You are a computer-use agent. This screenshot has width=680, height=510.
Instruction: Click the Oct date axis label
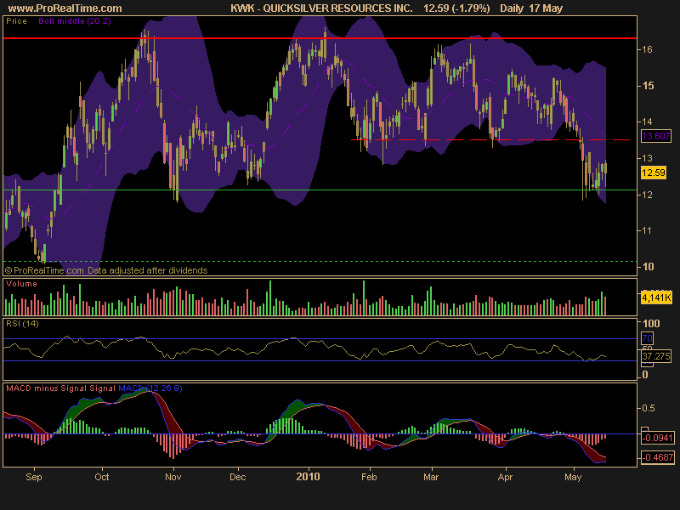102,477
